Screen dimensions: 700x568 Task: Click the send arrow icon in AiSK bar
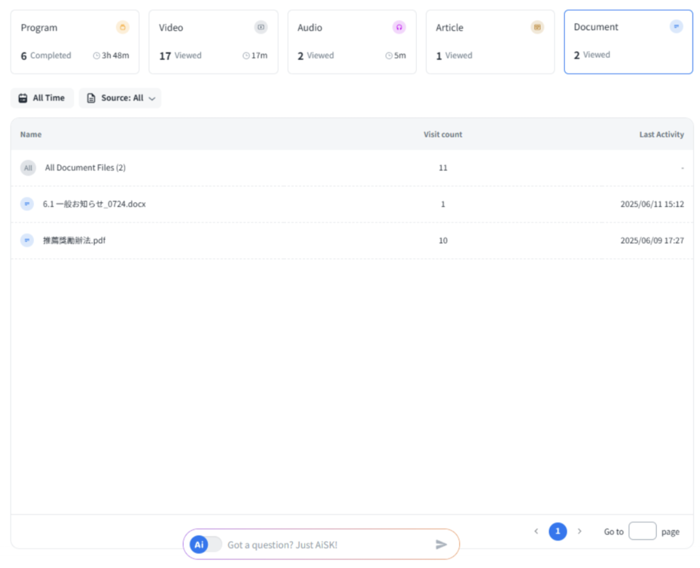tap(441, 544)
